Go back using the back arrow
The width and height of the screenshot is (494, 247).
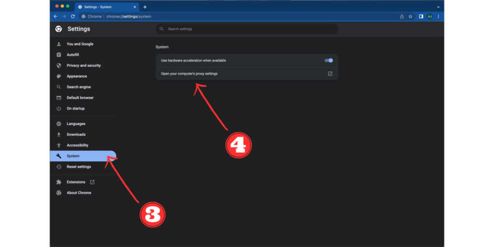tap(56, 16)
